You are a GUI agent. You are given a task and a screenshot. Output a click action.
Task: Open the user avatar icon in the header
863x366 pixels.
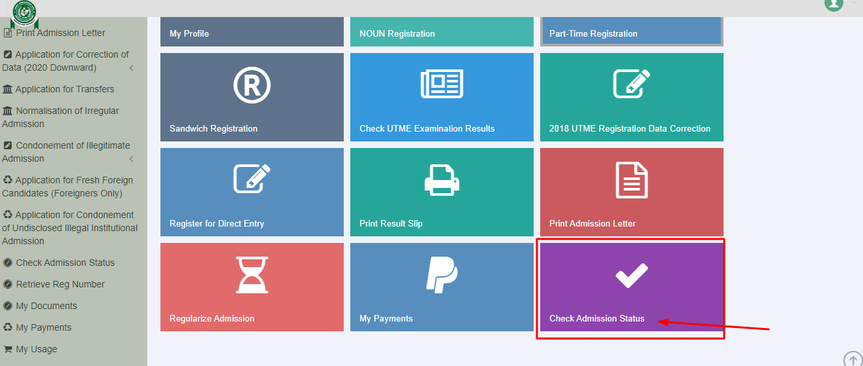coord(834,3)
